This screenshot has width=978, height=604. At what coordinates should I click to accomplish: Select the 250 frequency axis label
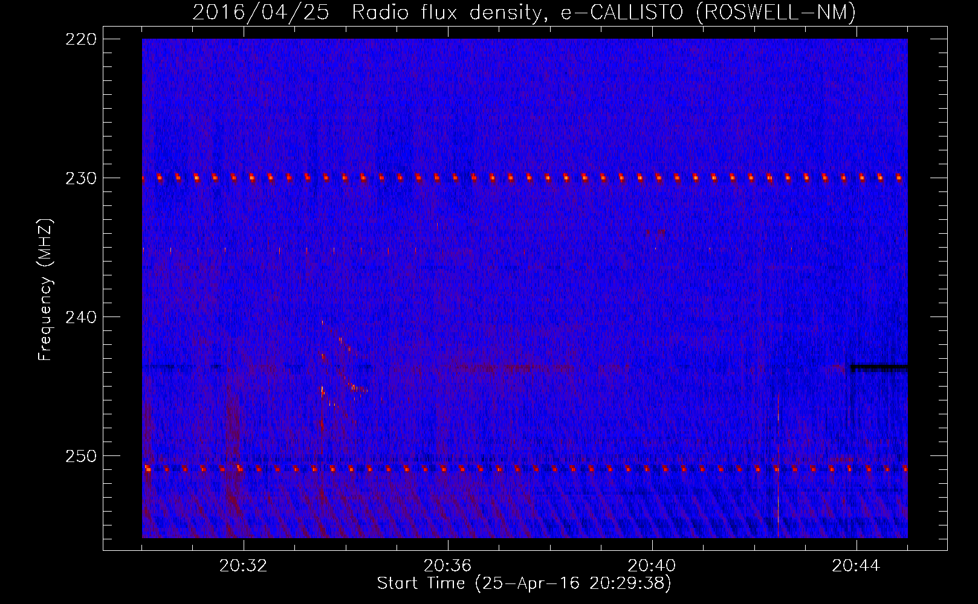tap(81, 456)
